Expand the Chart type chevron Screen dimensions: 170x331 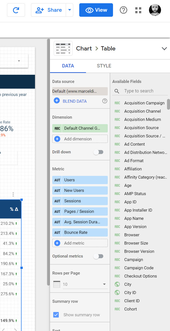click(x=164, y=48)
